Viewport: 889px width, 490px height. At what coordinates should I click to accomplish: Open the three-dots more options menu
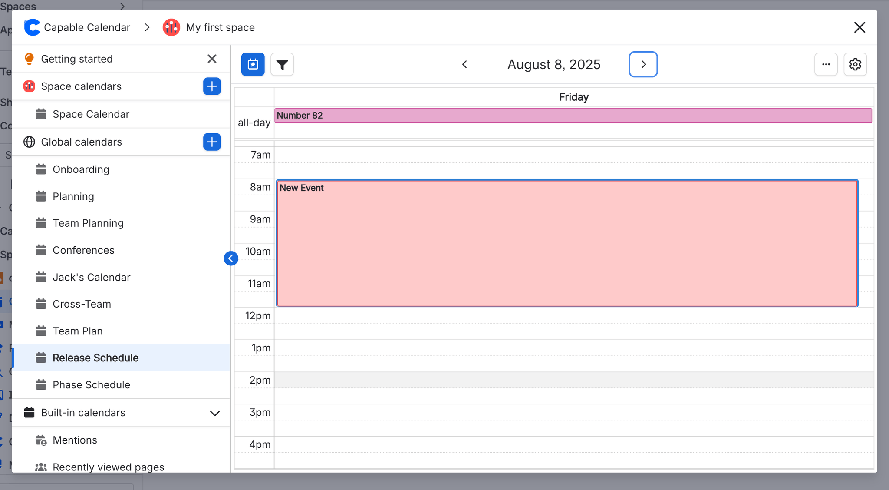click(x=826, y=64)
